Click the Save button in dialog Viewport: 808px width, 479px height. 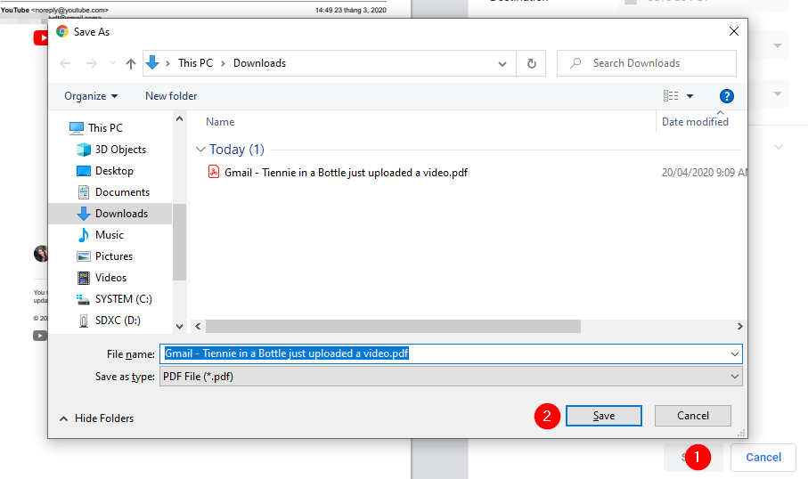[603, 416]
